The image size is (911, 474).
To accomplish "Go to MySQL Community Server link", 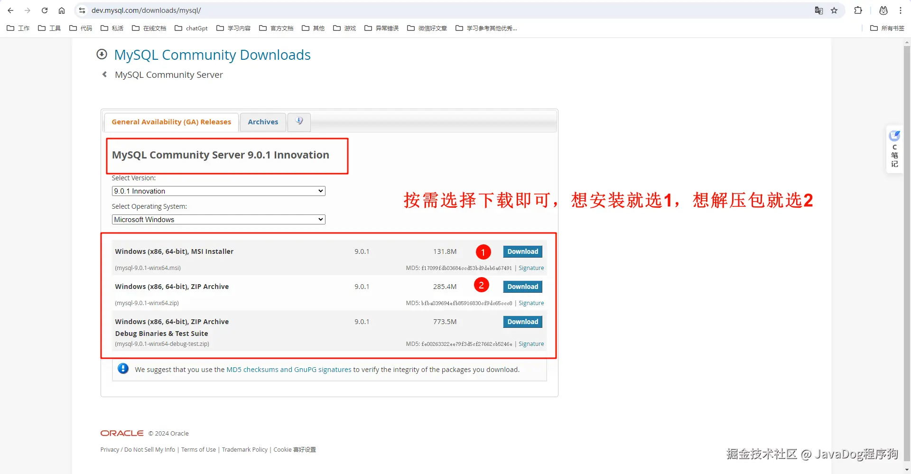I will tap(168, 75).
